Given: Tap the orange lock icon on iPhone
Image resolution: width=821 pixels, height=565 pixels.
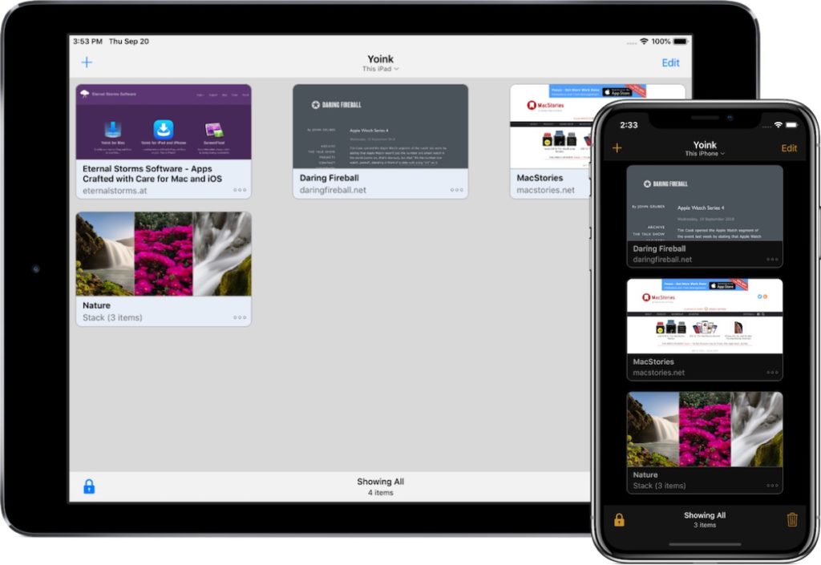Looking at the screenshot, I should coord(619,519).
